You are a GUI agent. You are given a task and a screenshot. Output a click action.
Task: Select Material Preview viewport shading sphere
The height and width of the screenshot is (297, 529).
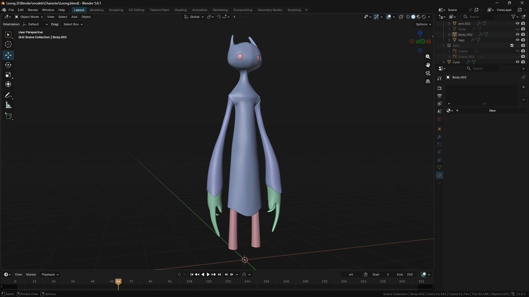(x=418, y=17)
